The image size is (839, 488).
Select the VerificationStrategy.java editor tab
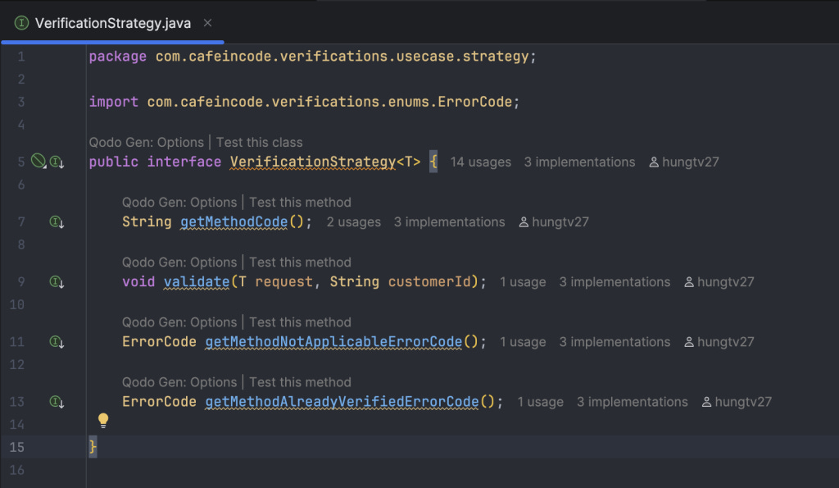[x=112, y=23]
